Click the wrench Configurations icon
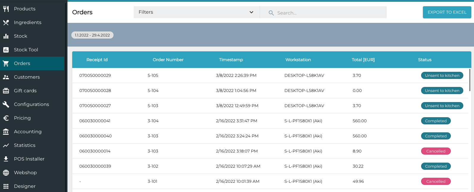Viewport: 474px width, 192px height. point(6,104)
